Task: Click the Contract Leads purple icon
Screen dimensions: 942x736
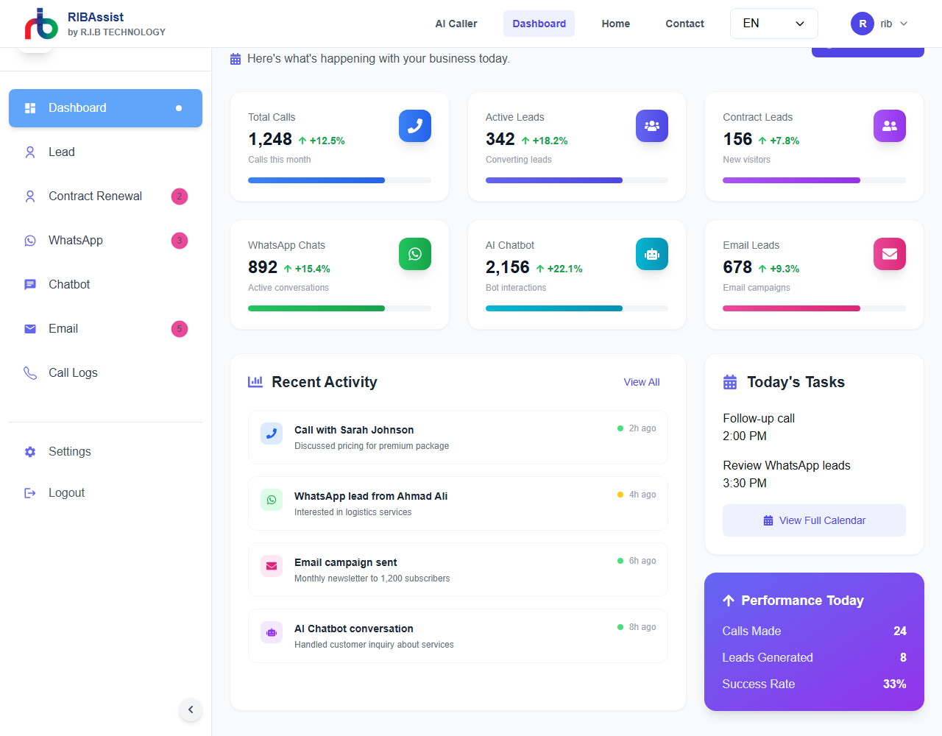Action: (889, 126)
